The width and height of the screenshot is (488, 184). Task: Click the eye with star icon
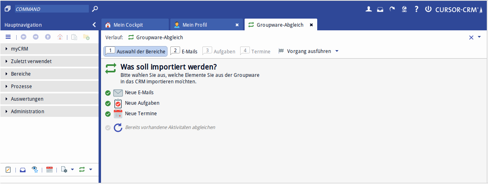tap(35, 170)
